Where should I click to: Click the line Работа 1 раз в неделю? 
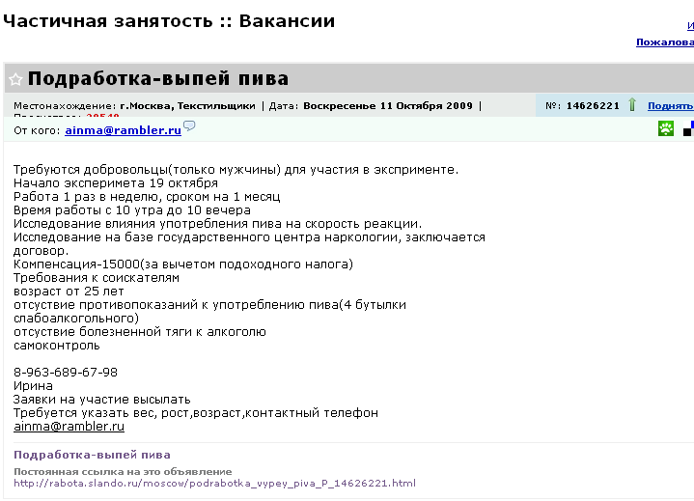click(147, 197)
